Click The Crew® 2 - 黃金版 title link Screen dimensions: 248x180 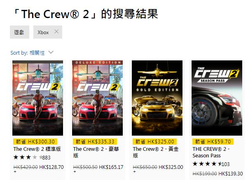pos(156,152)
